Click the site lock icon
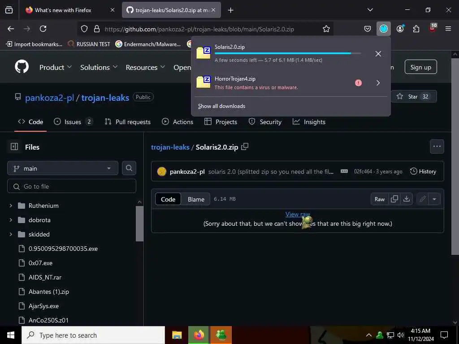This screenshot has width=459, height=344. tap(97, 29)
